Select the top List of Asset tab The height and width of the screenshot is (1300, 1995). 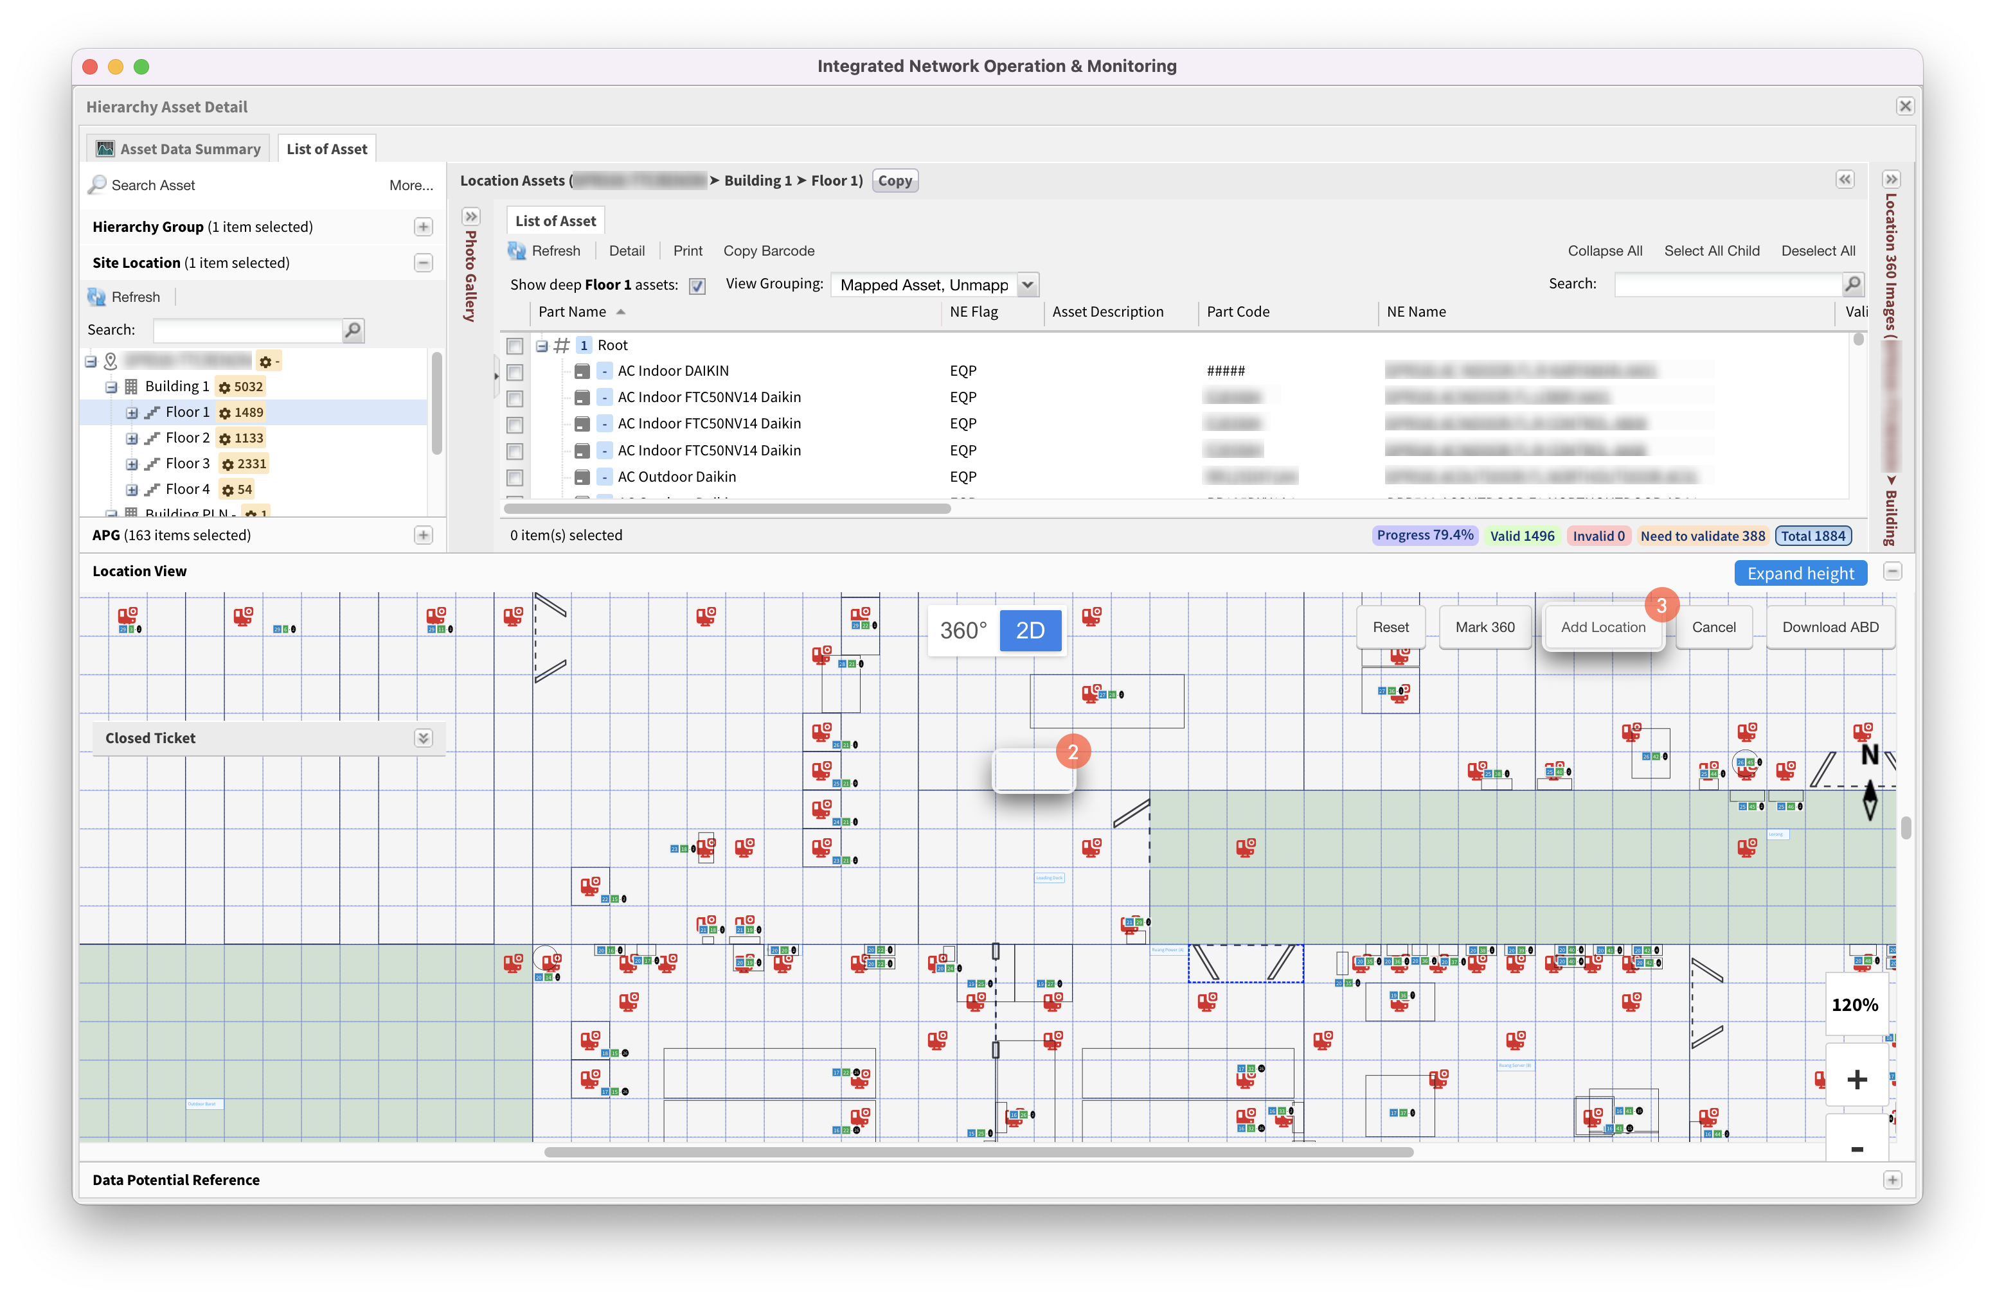click(327, 148)
